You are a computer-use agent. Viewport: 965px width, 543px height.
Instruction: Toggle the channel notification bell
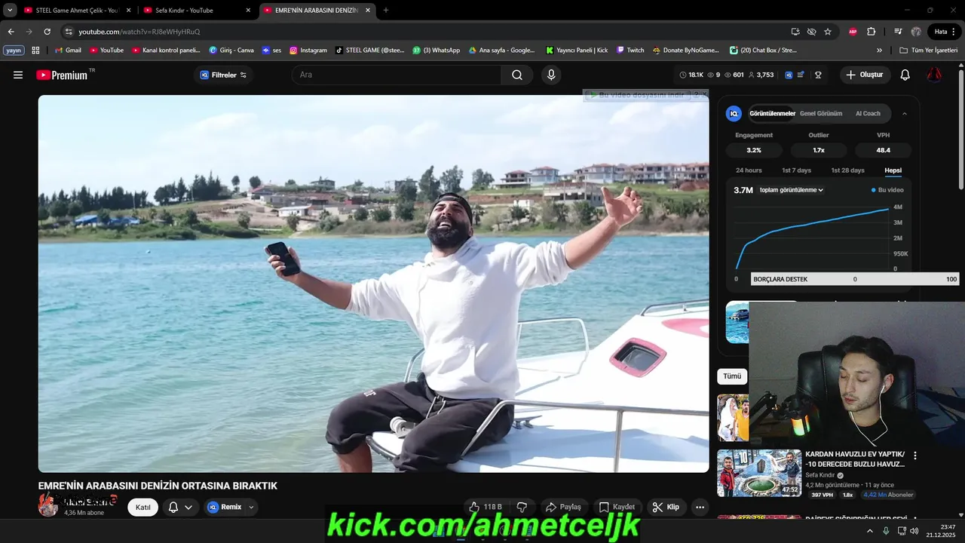point(173,508)
